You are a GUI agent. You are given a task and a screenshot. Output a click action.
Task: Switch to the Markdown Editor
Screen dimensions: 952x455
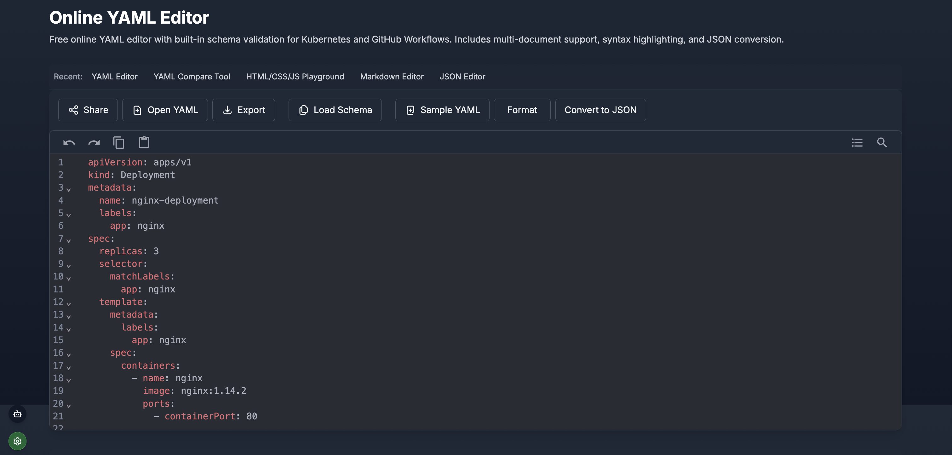[x=392, y=77]
